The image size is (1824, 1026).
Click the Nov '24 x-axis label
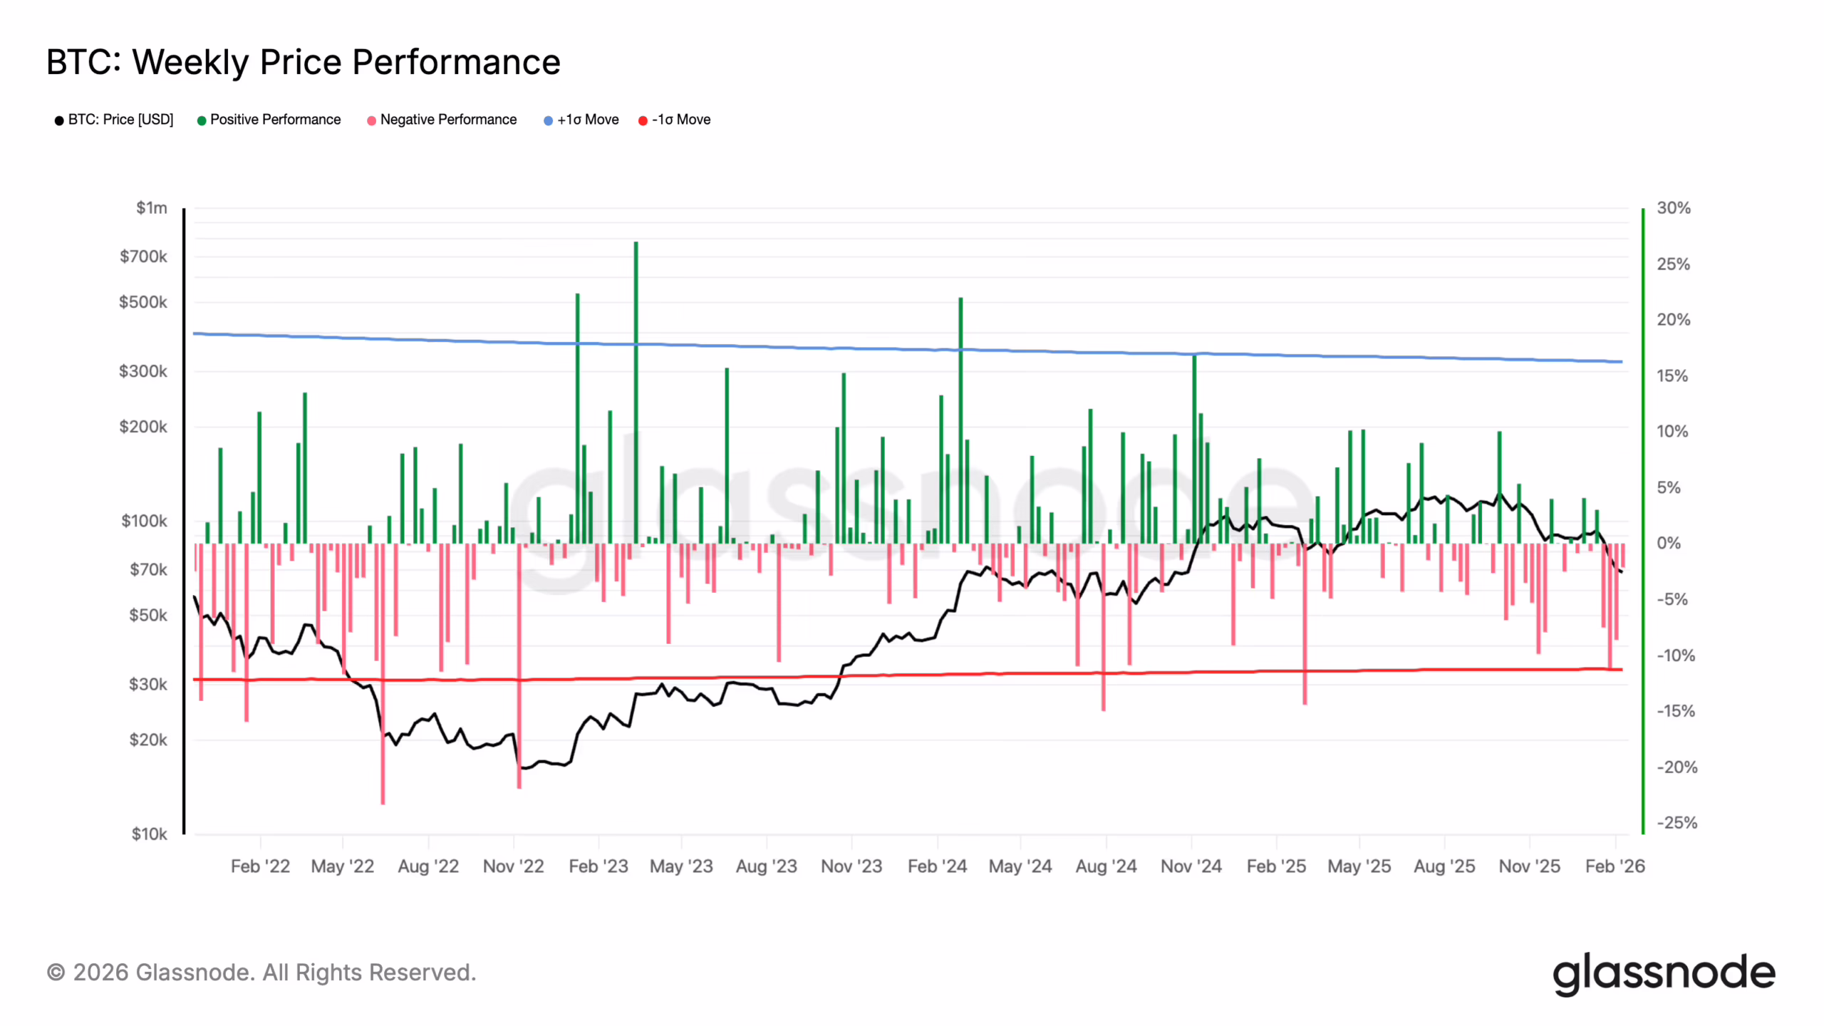tap(1191, 866)
